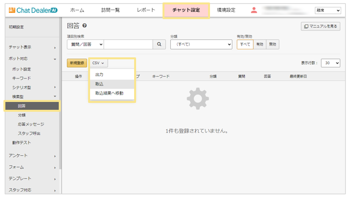Viewport: 350px width, 199px height.
Task: Choose 出力 from the CSV menu
Action: coord(99,75)
